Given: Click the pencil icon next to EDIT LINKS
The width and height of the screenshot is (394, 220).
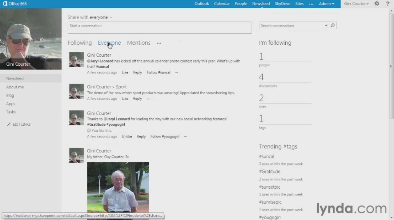Looking at the screenshot, I should click(9, 124).
